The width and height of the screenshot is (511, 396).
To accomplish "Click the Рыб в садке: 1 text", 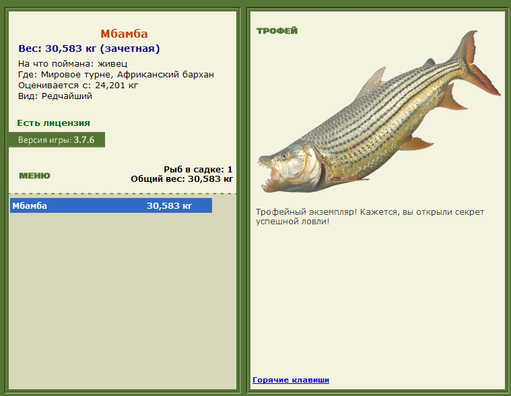I will [198, 170].
